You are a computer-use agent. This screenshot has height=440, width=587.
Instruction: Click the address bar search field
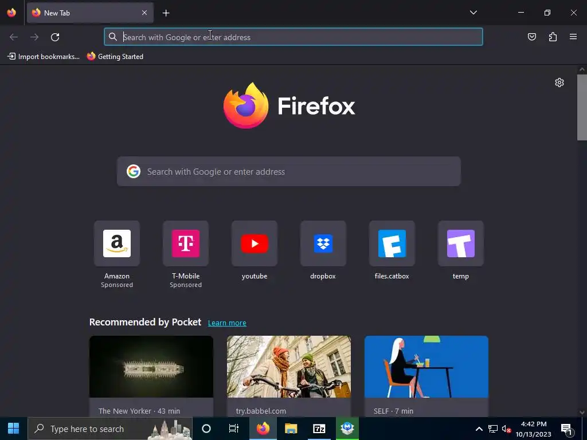(x=293, y=37)
